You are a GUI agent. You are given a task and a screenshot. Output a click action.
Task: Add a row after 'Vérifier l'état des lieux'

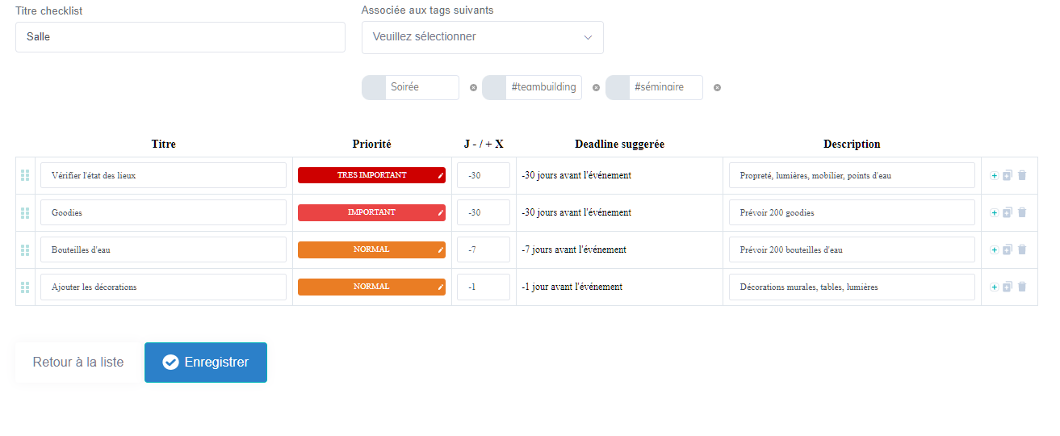pos(995,175)
